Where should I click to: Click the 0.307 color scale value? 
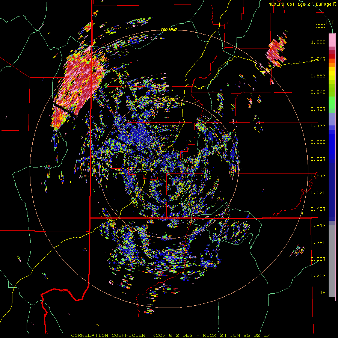click(x=318, y=259)
